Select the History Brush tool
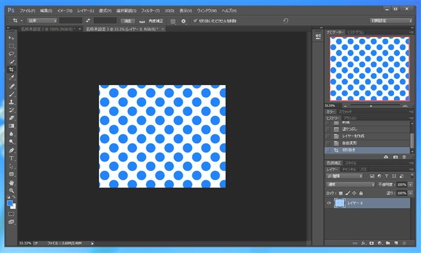Screen dimensions: 421x253 11,110
